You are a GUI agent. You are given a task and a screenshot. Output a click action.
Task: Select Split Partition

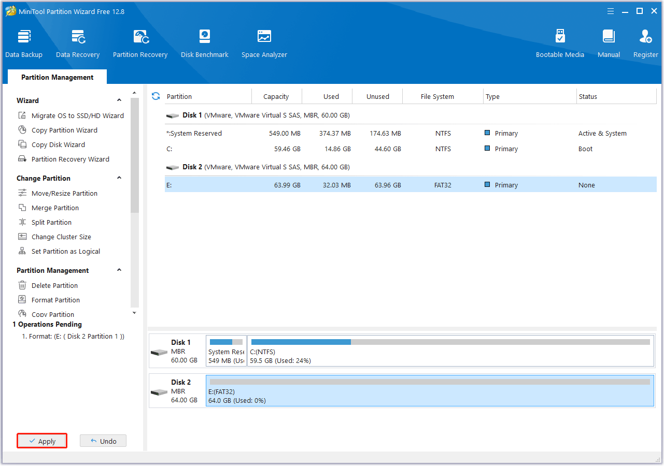point(45,222)
